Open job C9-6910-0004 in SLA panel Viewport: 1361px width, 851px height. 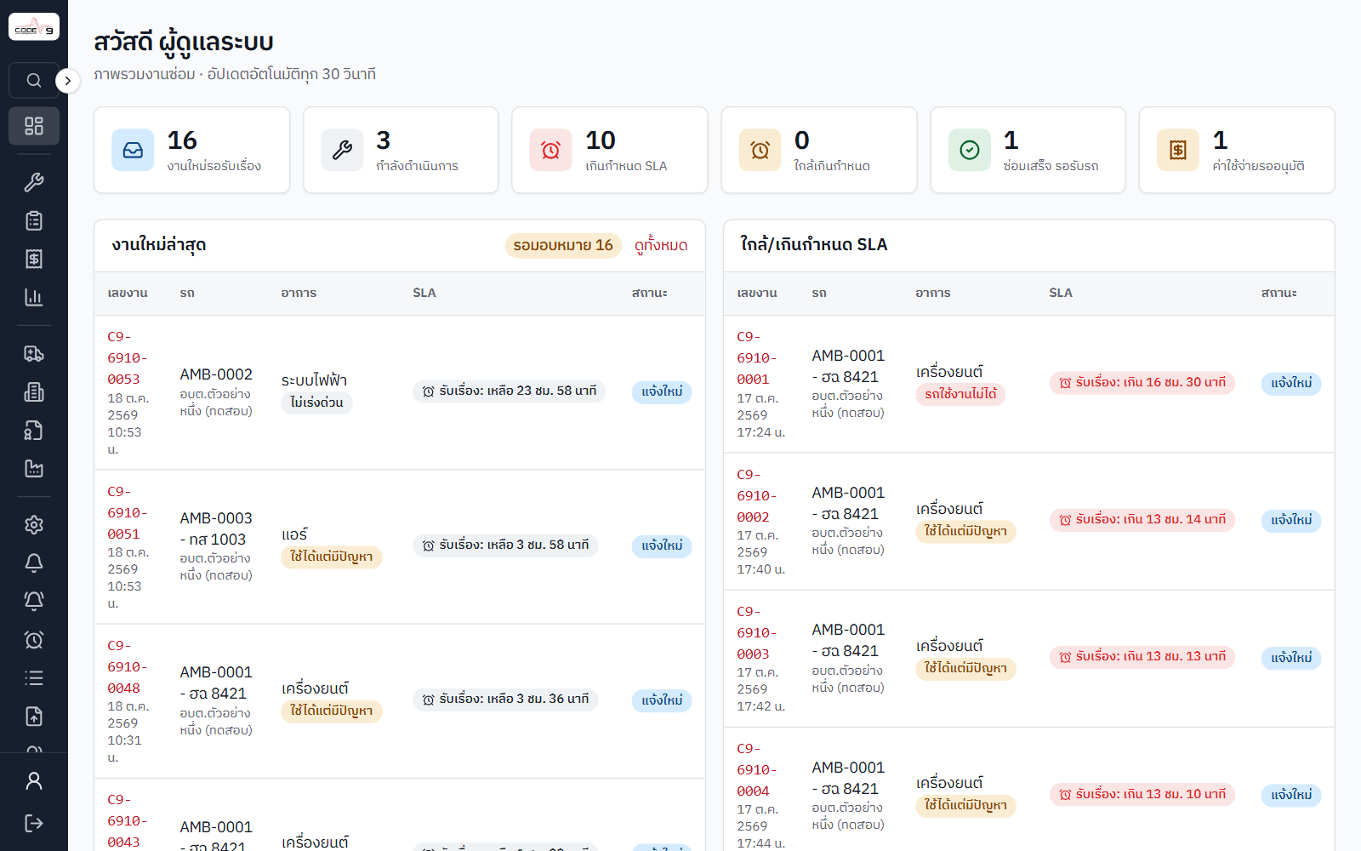click(x=757, y=770)
